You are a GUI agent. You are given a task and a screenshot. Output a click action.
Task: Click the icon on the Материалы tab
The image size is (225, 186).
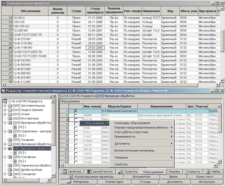[x=69, y=182]
